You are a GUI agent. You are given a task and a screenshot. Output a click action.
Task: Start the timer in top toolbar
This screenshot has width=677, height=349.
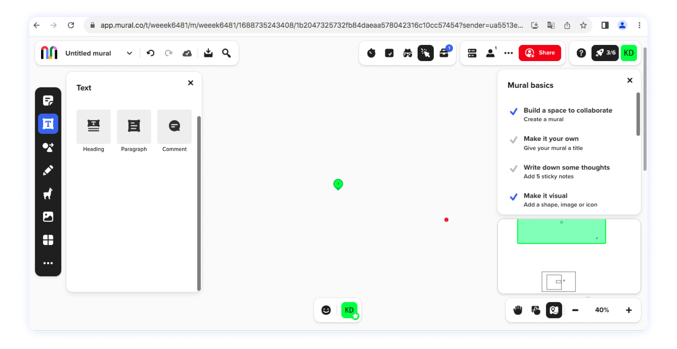371,53
